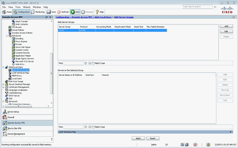Select the LOCAL server group row
238x148 pixels.
[112, 30]
